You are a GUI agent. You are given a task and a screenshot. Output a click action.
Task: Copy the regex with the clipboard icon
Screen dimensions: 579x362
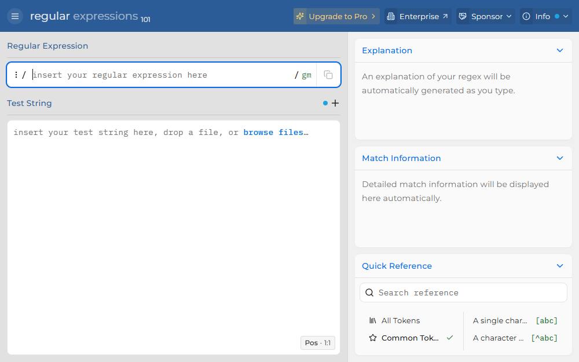tap(328, 75)
